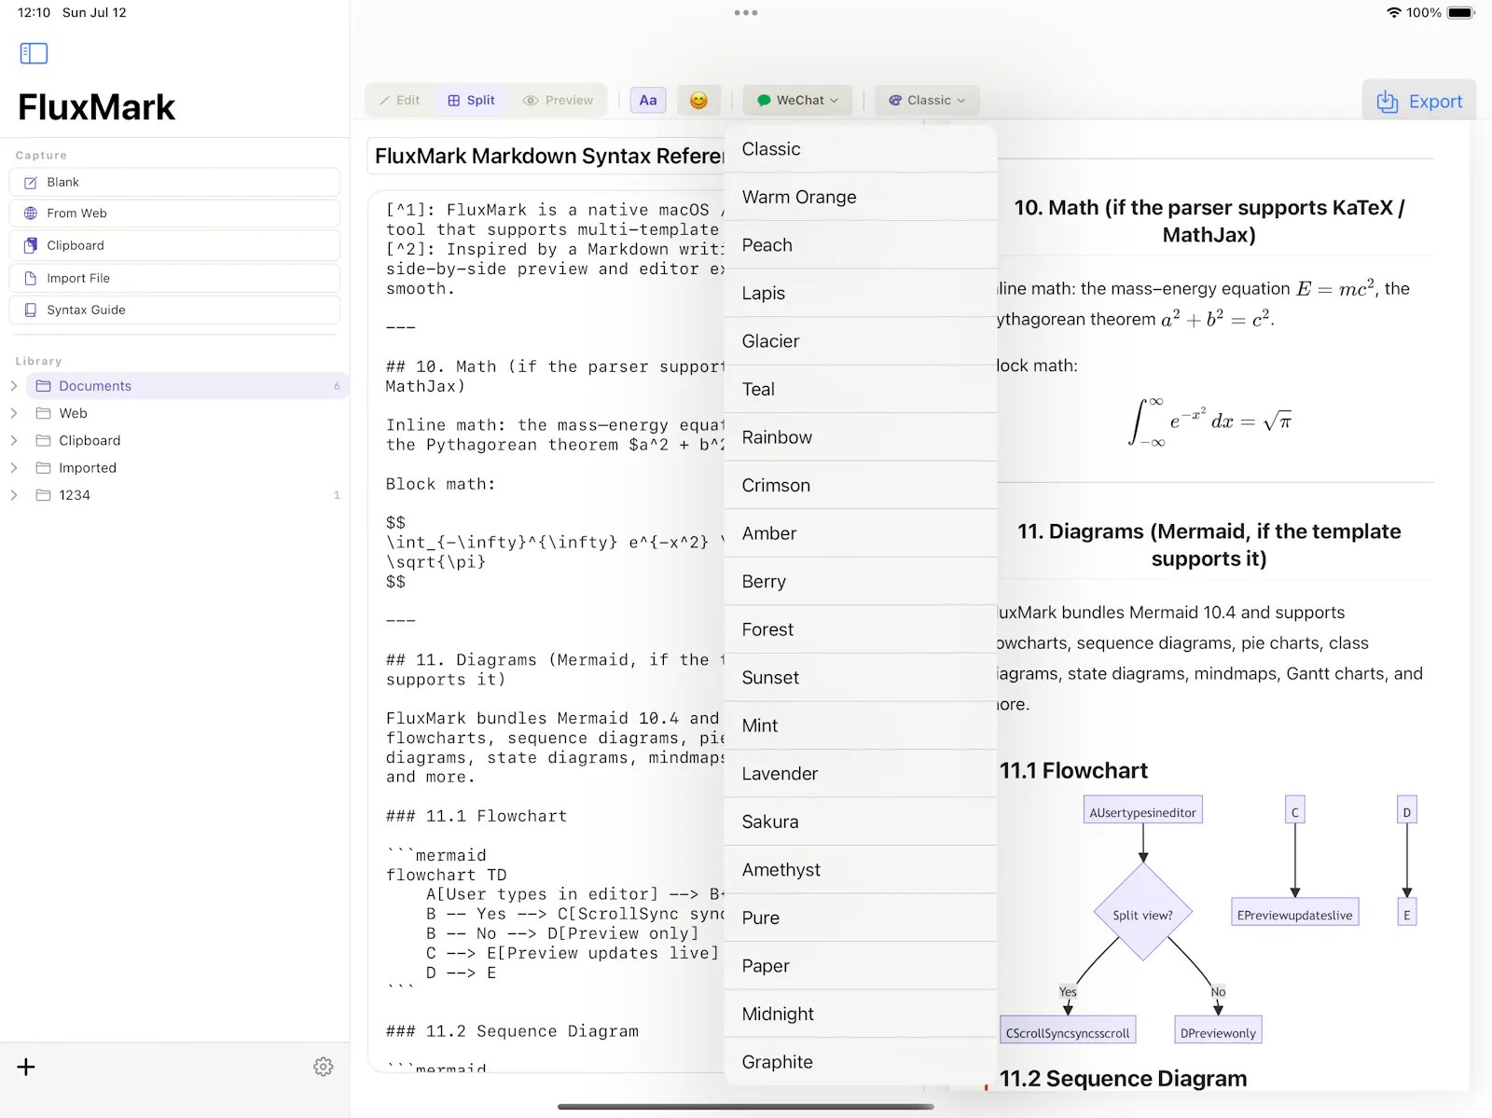This screenshot has width=1492, height=1118.
Task: Switch to Preview mode
Action: [558, 101]
